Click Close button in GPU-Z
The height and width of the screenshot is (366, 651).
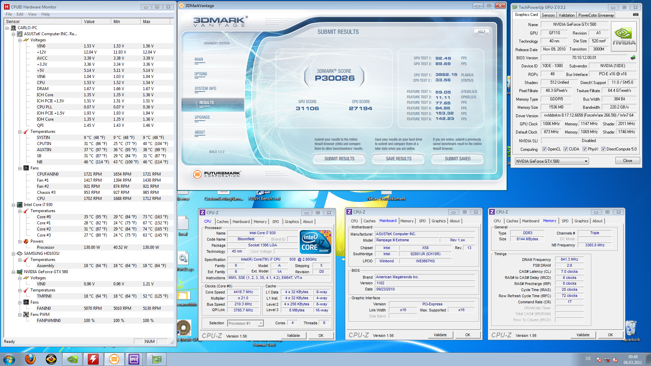coord(627,161)
